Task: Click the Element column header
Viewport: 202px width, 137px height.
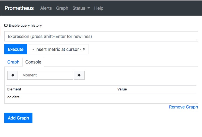Action: click(14, 89)
